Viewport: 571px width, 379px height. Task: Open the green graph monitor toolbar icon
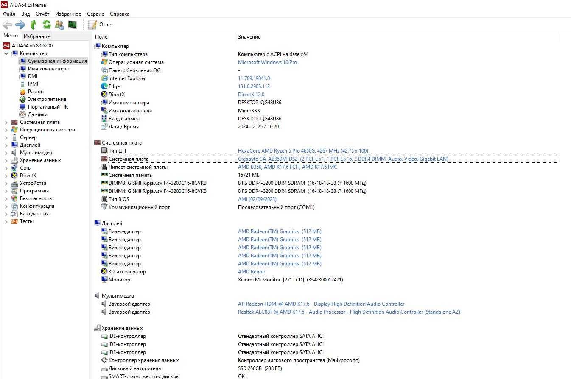pos(73,25)
